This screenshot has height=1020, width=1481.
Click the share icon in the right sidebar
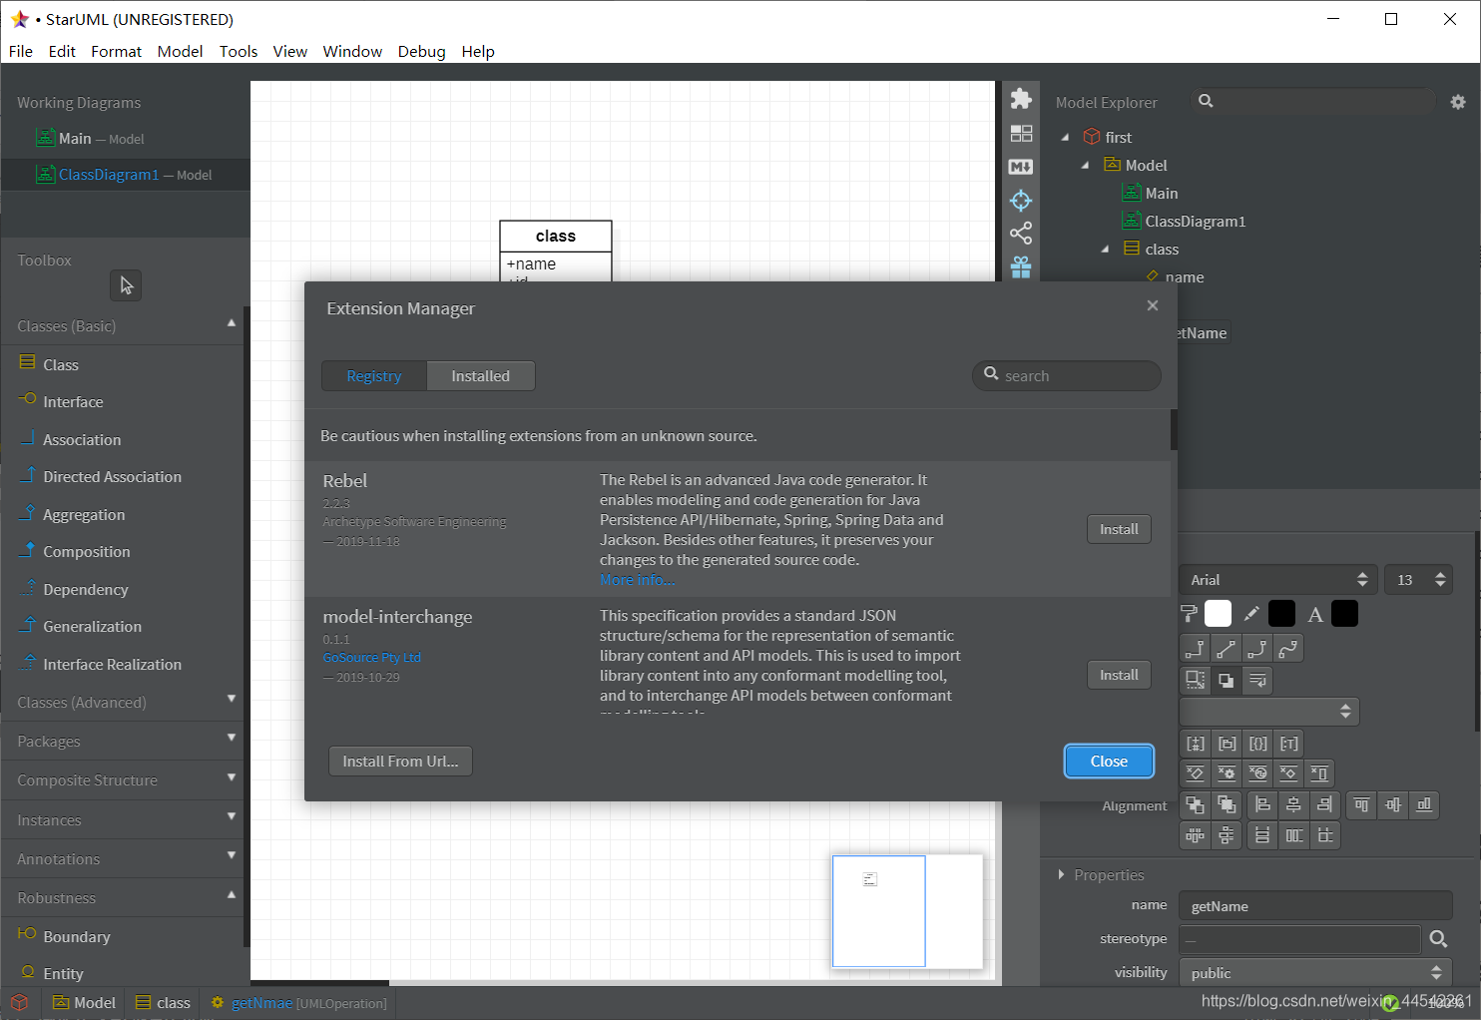[x=1021, y=234]
